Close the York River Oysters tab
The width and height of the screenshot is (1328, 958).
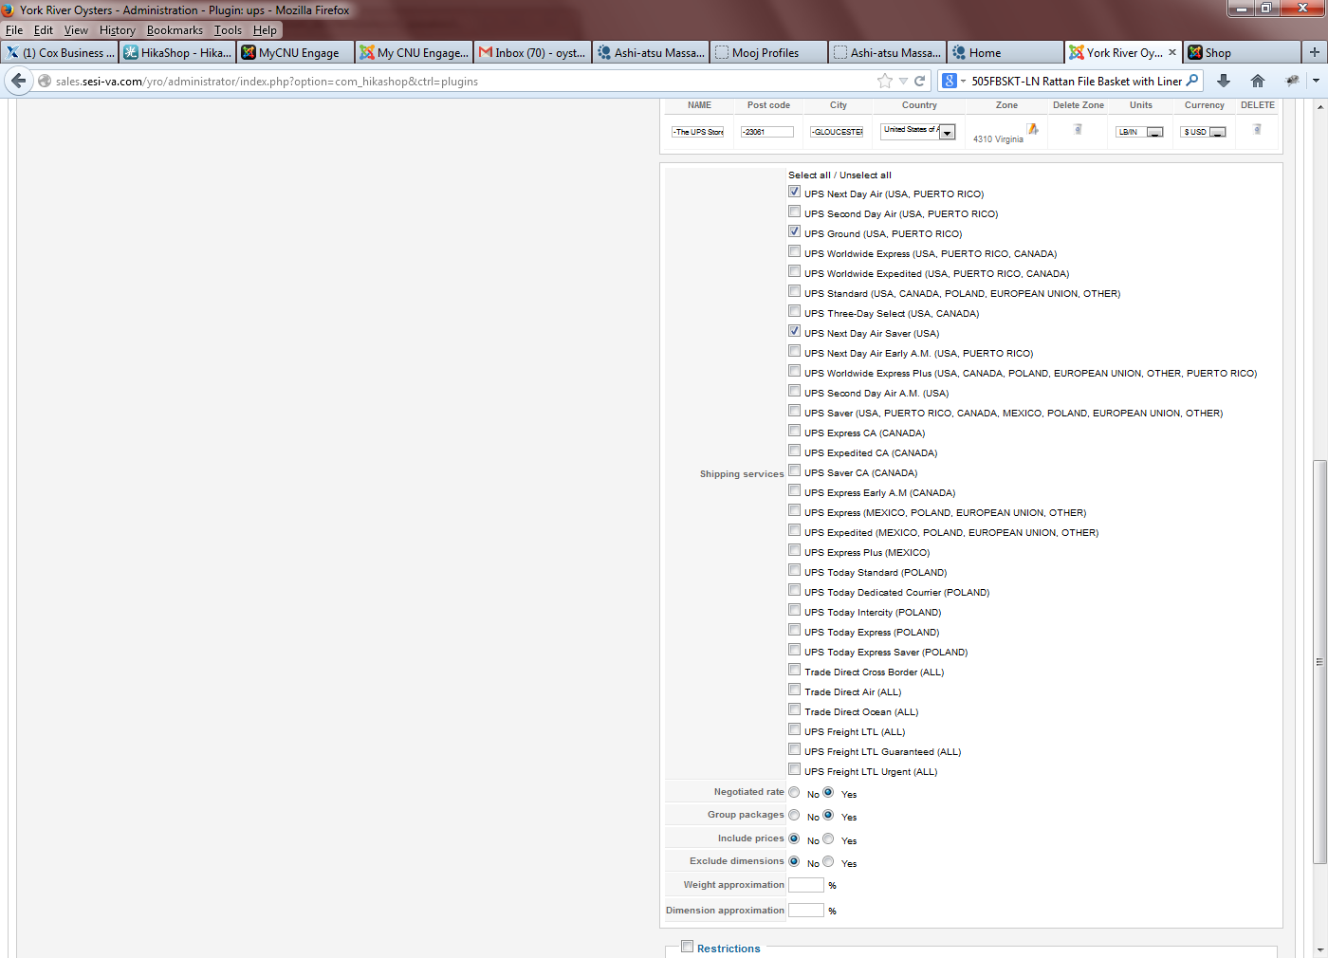pos(1172,52)
